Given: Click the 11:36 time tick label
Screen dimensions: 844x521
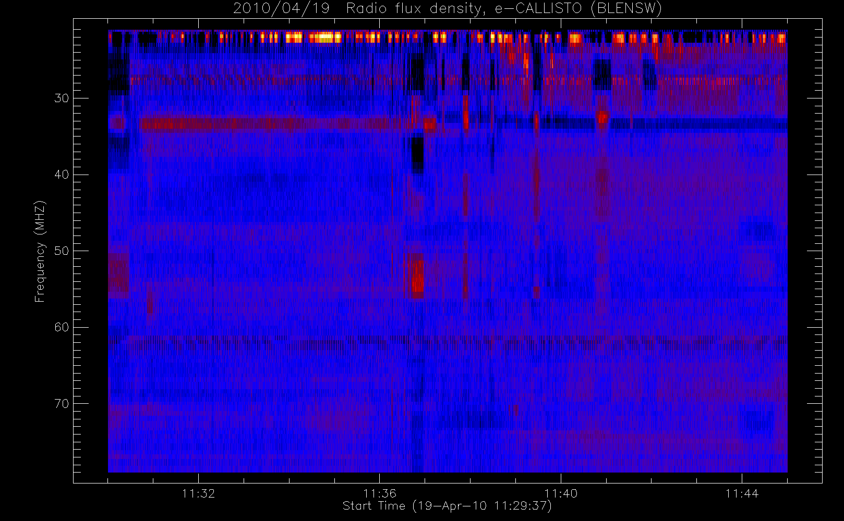Looking at the screenshot, I should (379, 493).
